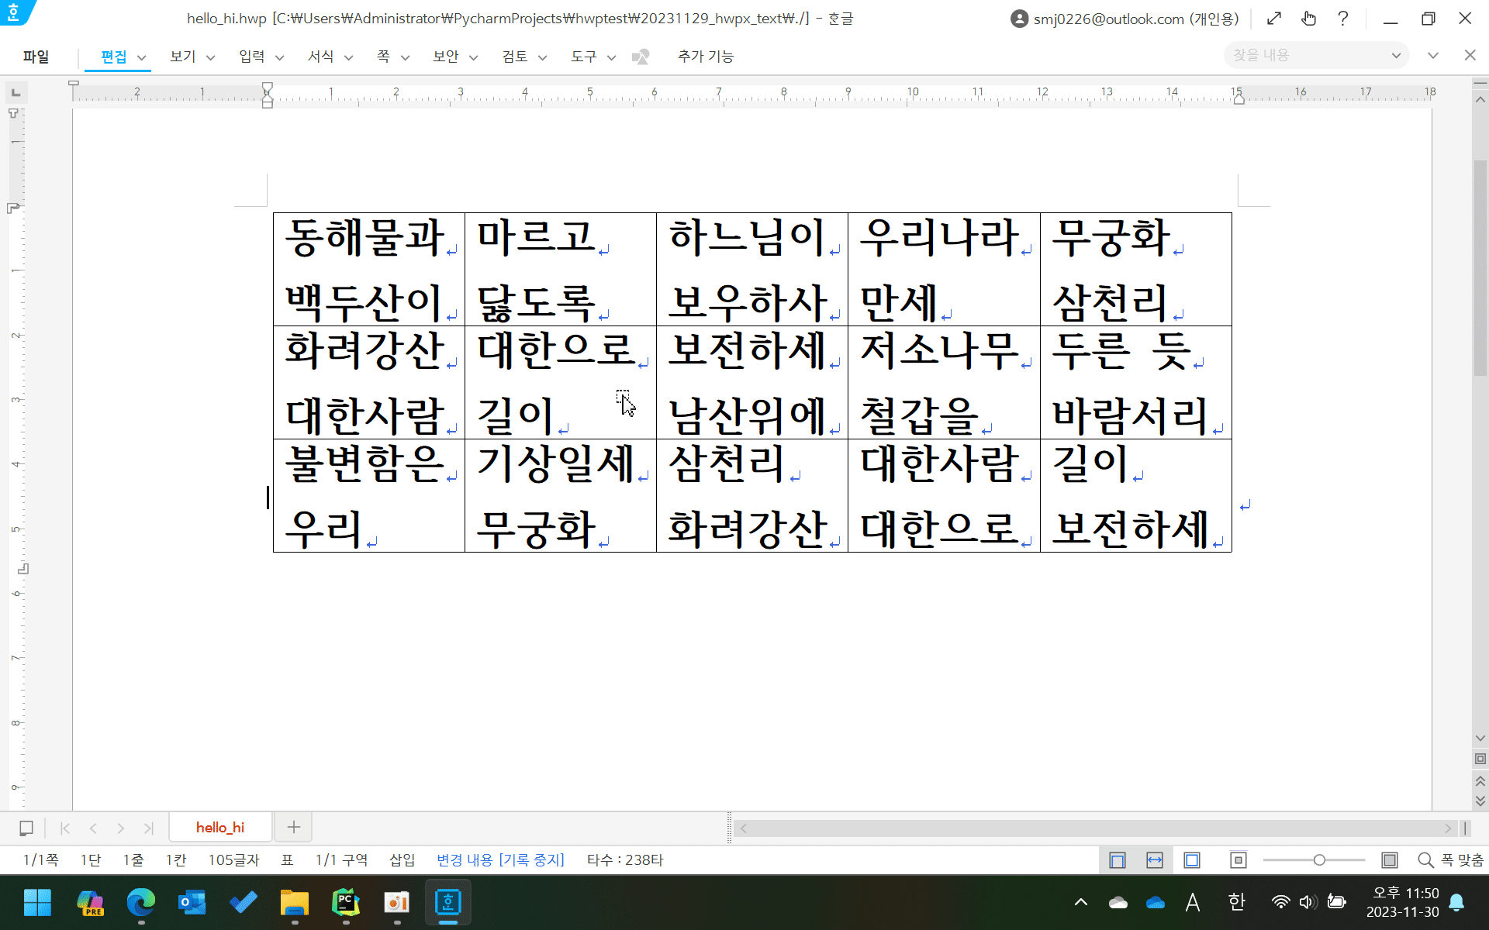Click the zoom magnifier icon in status bar
1489x930 pixels.
click(x=1425, y=860)
